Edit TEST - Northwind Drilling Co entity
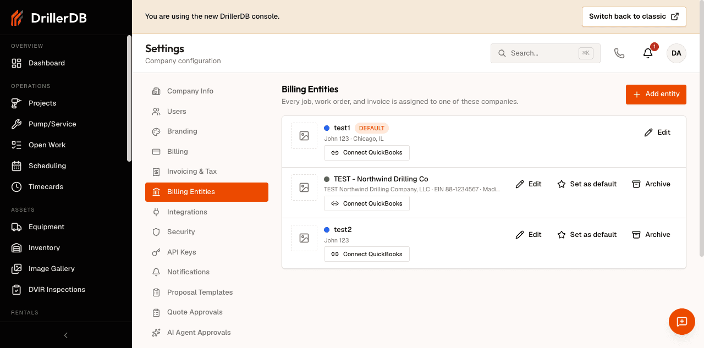 point(529,184)
